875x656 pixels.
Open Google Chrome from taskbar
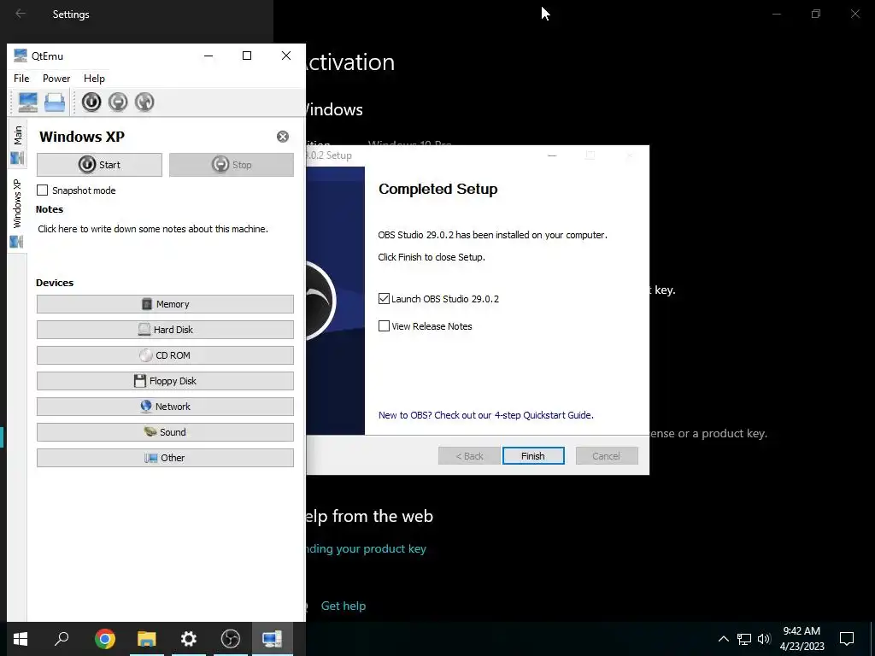tap(105, 639)
